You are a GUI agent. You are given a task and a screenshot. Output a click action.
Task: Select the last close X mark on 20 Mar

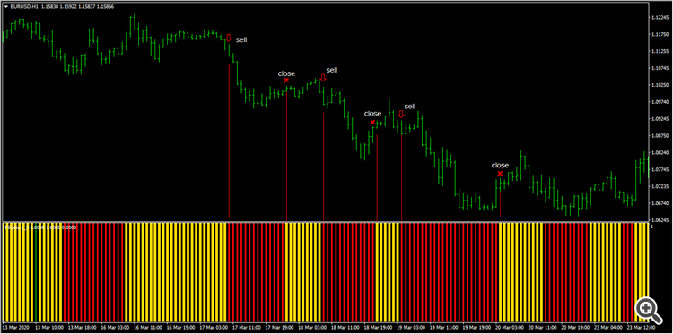point(500,174)
